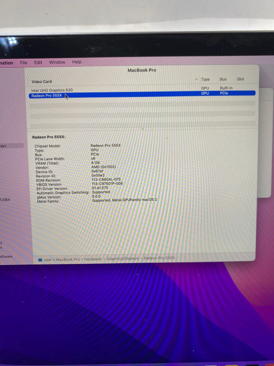Sort by the Slot column header
The image size is (274, 366).
[x=241, y=79]
